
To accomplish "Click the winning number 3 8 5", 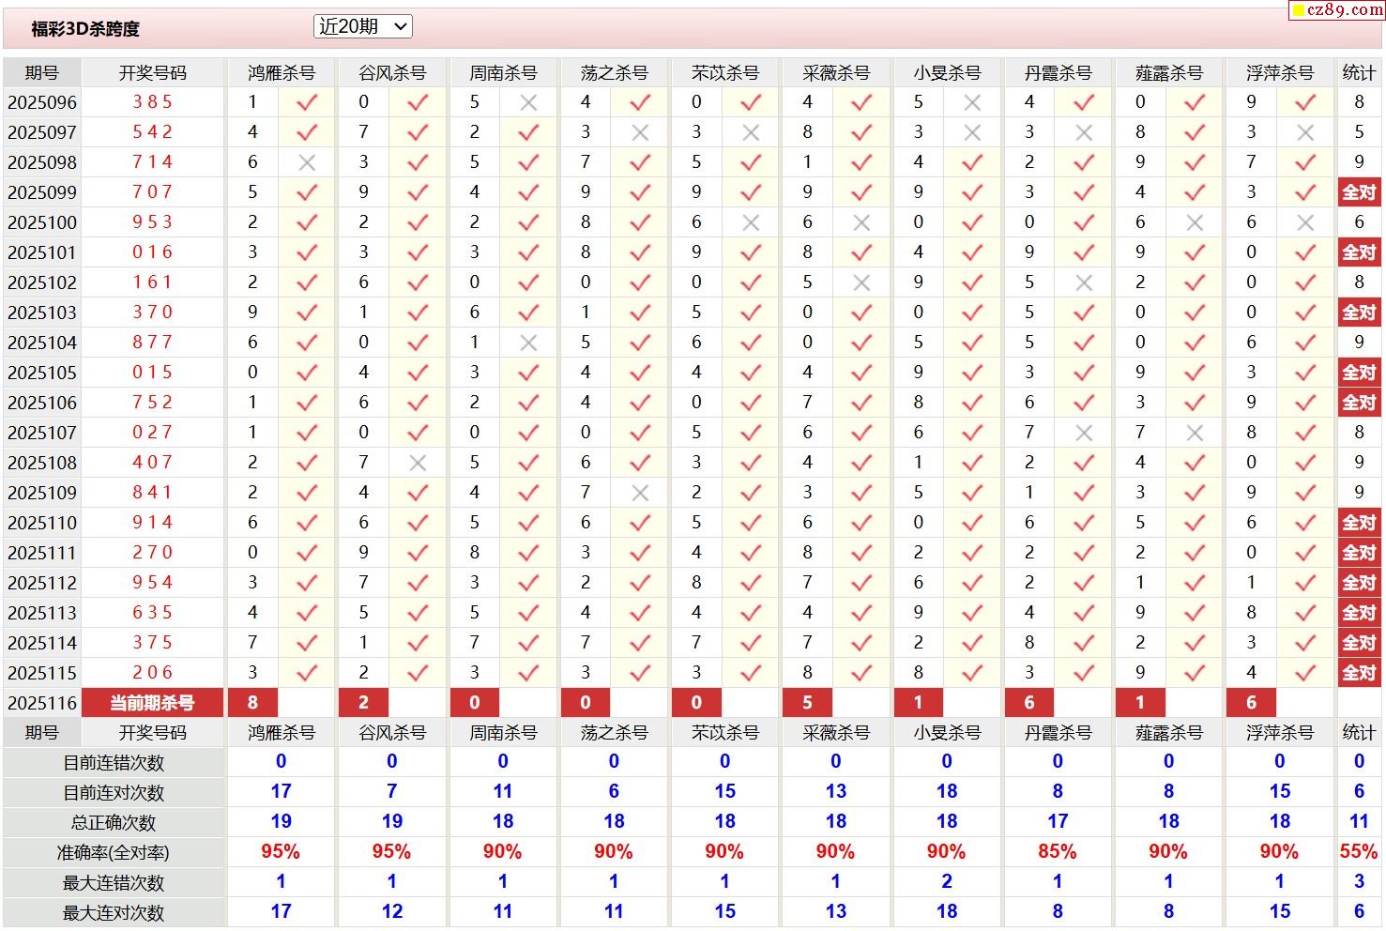I will point(152,101).
